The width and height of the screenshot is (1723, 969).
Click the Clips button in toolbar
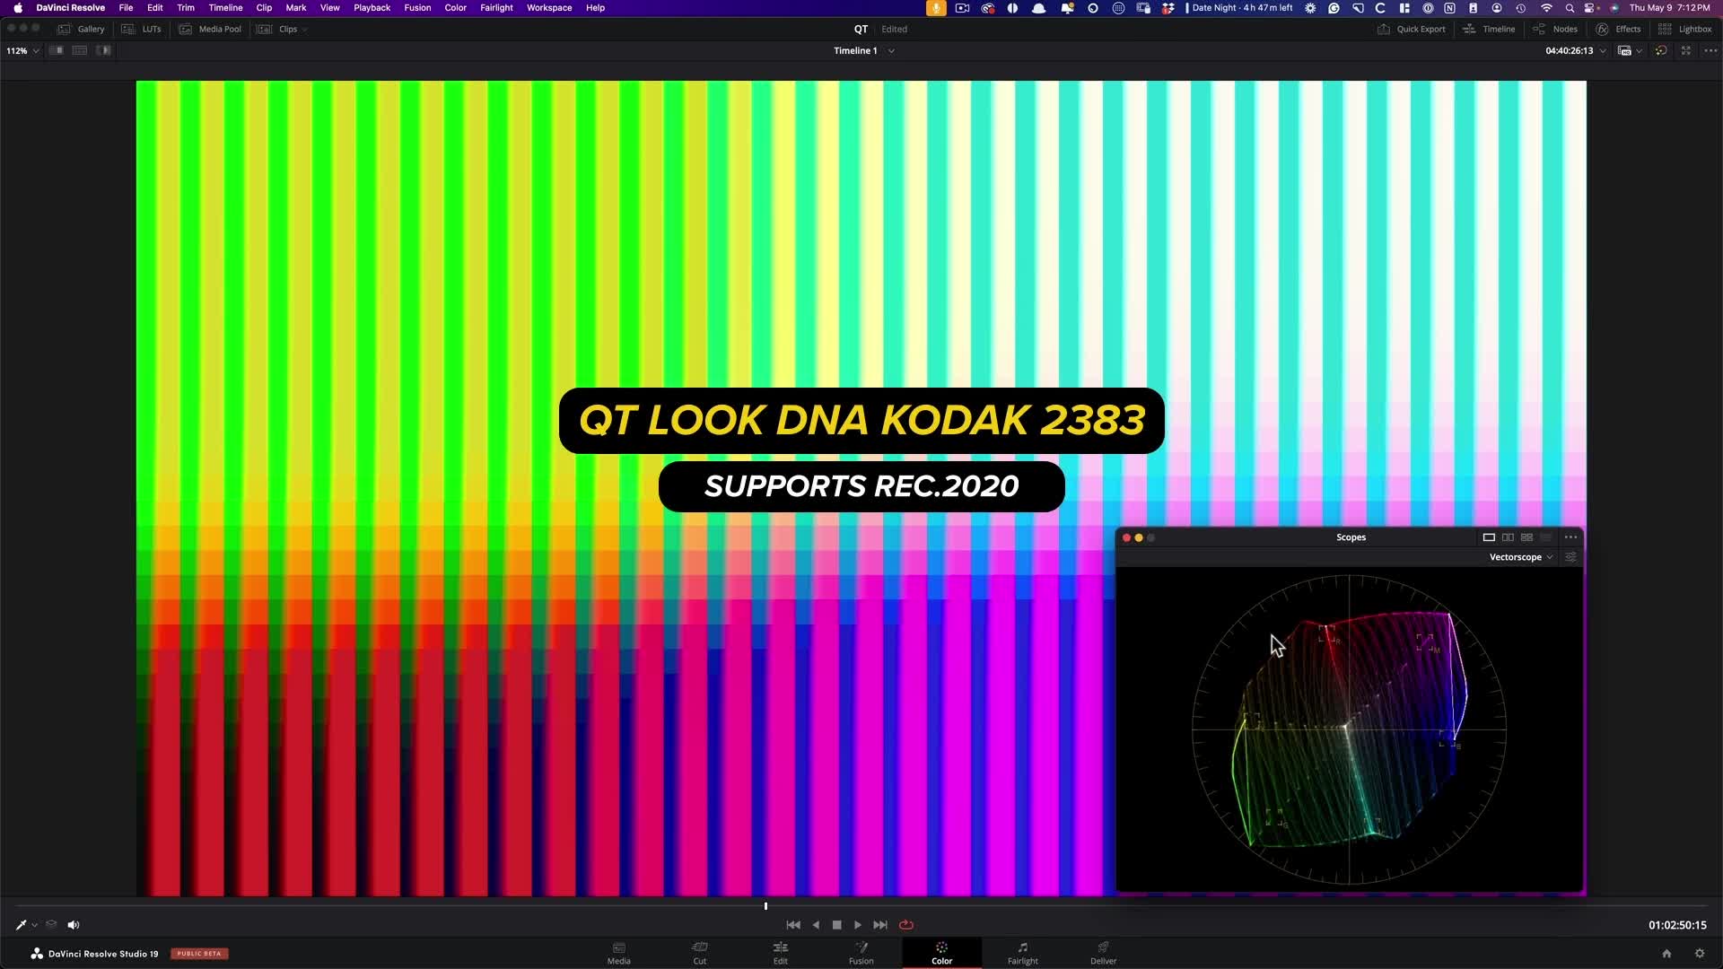(287, 29)
